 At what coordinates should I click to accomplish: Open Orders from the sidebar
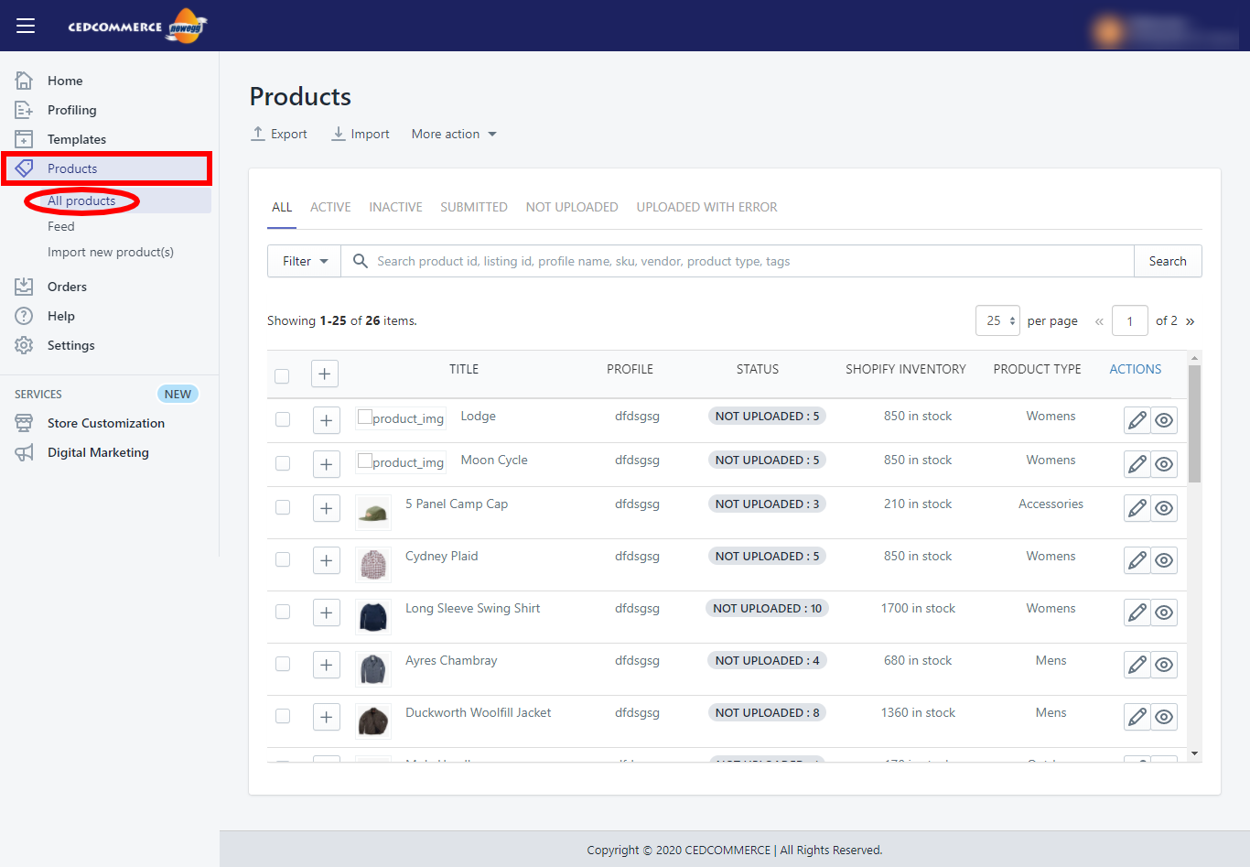click(x=67, y=287)
